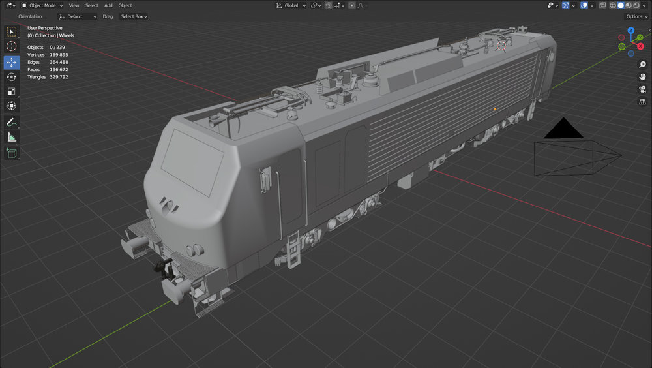Open editor type selector icon

10,5
